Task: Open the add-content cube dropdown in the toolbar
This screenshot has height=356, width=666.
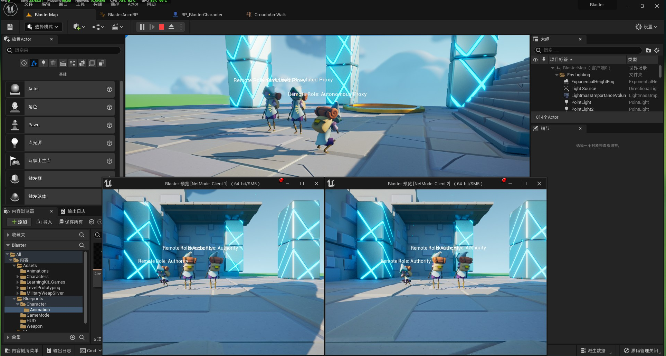Action: click(x=79, y=27)
